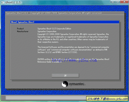Click the About Symantec Ghost title bar
This screenshot has width=129, height=102.
(65, 22)
